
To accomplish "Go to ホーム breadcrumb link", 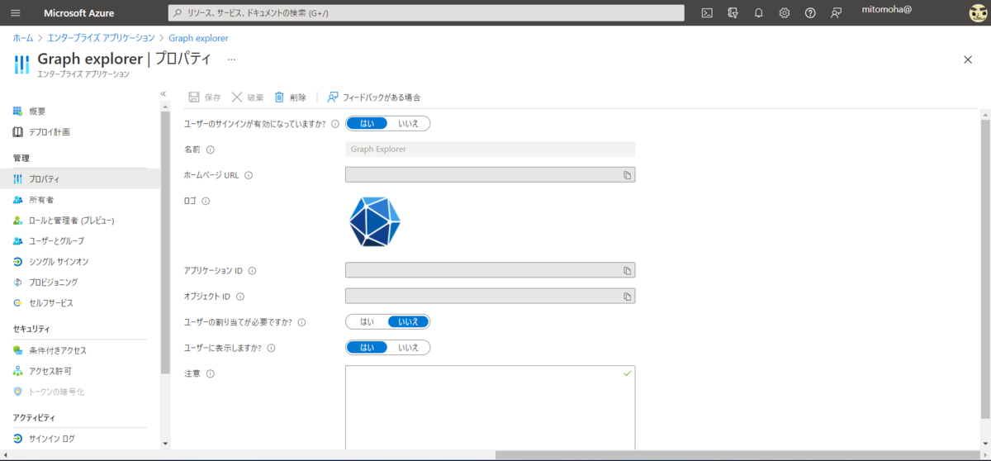I will [23, 38].
